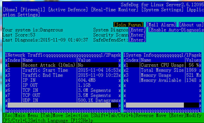Select the Memory Available row

162,80
